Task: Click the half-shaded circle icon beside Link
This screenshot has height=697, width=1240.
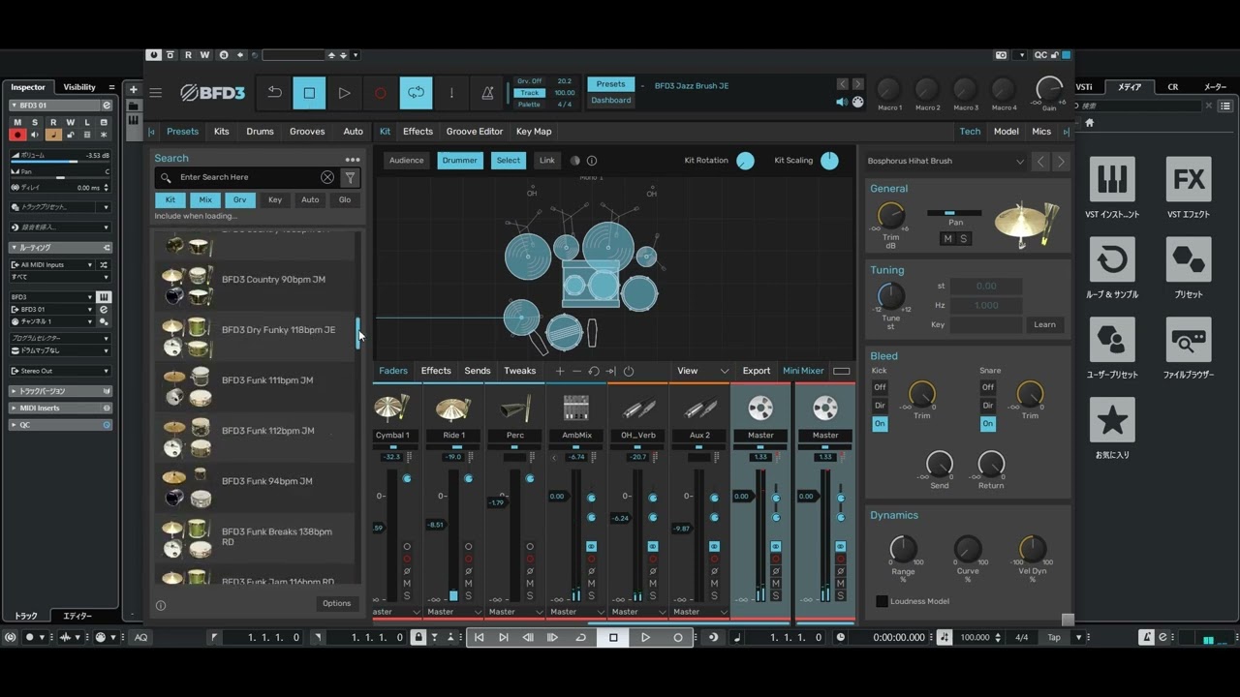Action: (x=574, y=161)
